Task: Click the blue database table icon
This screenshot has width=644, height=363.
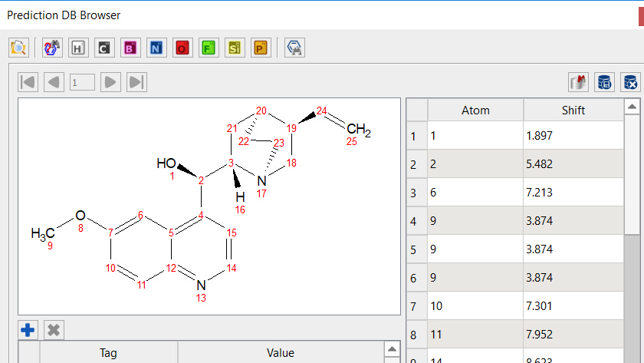Action: (x=604, y=82)
